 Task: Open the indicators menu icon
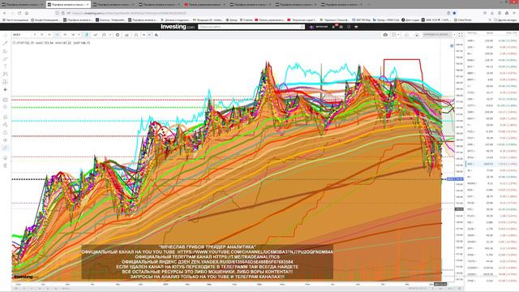(x=104, y=35)
